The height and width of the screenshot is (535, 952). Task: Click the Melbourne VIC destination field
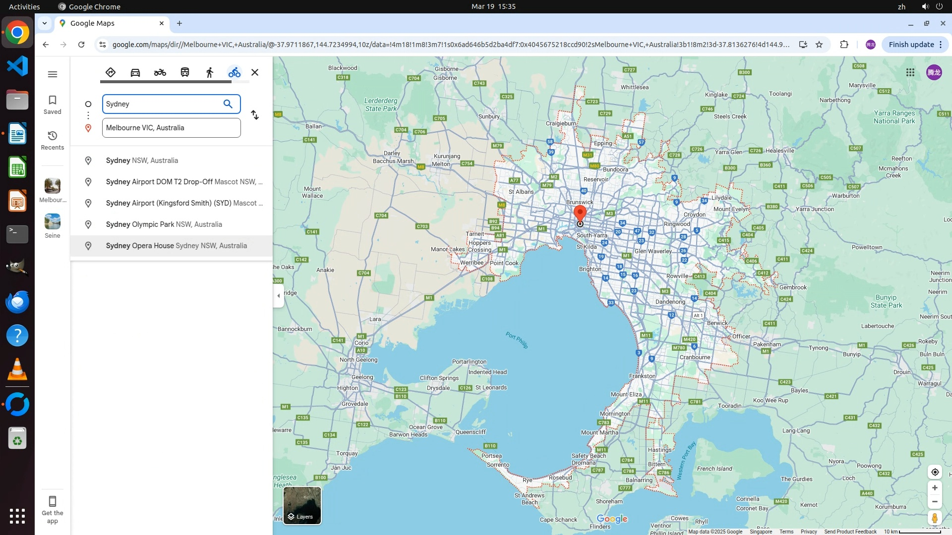click(x=171, y=128)
